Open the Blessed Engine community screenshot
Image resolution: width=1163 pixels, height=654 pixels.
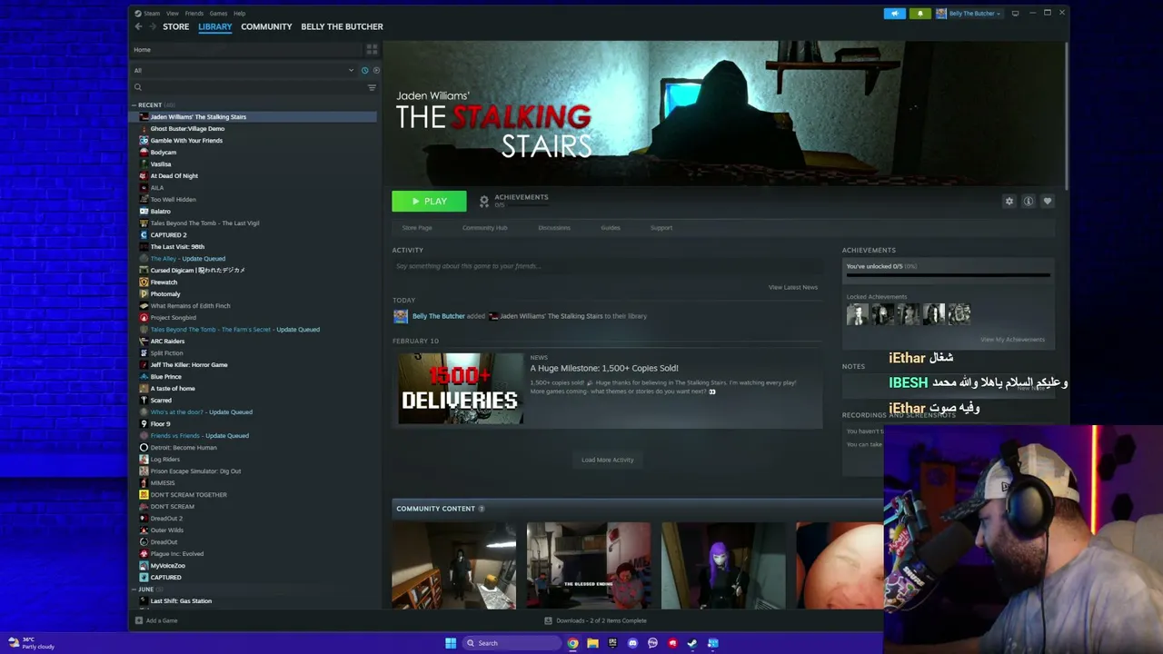click(x=589, y=565)
